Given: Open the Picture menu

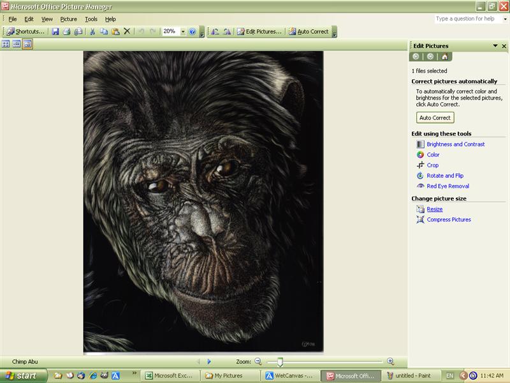Looking at the screenshot, I should click(69, 19).
